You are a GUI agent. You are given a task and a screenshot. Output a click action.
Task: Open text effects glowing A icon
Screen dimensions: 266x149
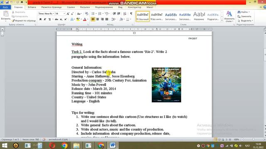coord(72,19)
